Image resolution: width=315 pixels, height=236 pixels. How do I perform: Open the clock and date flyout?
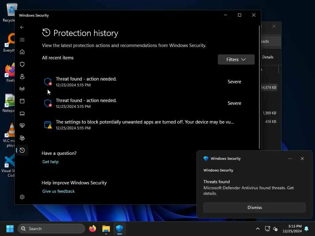click(292, 229)
